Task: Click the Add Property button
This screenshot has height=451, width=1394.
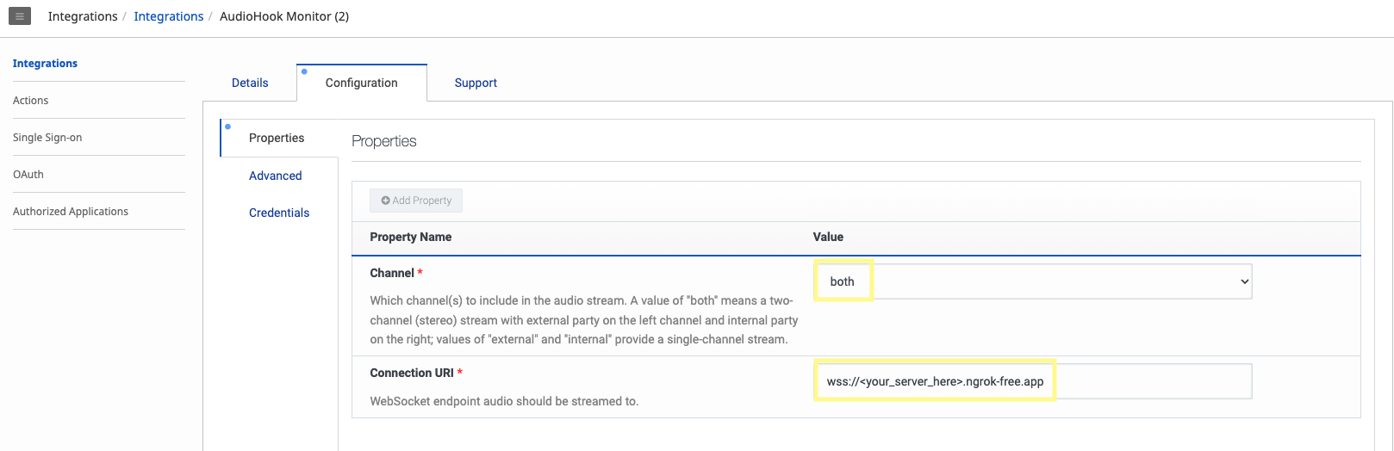Action: point(416,201)
